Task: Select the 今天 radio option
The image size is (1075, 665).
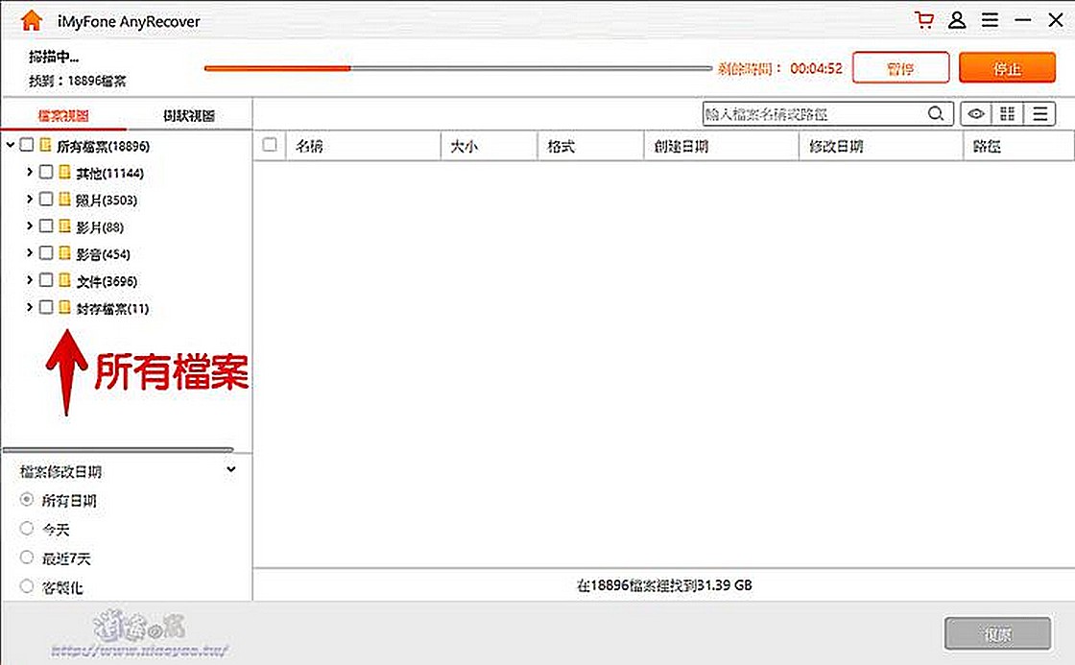Action: coord(27,528)
